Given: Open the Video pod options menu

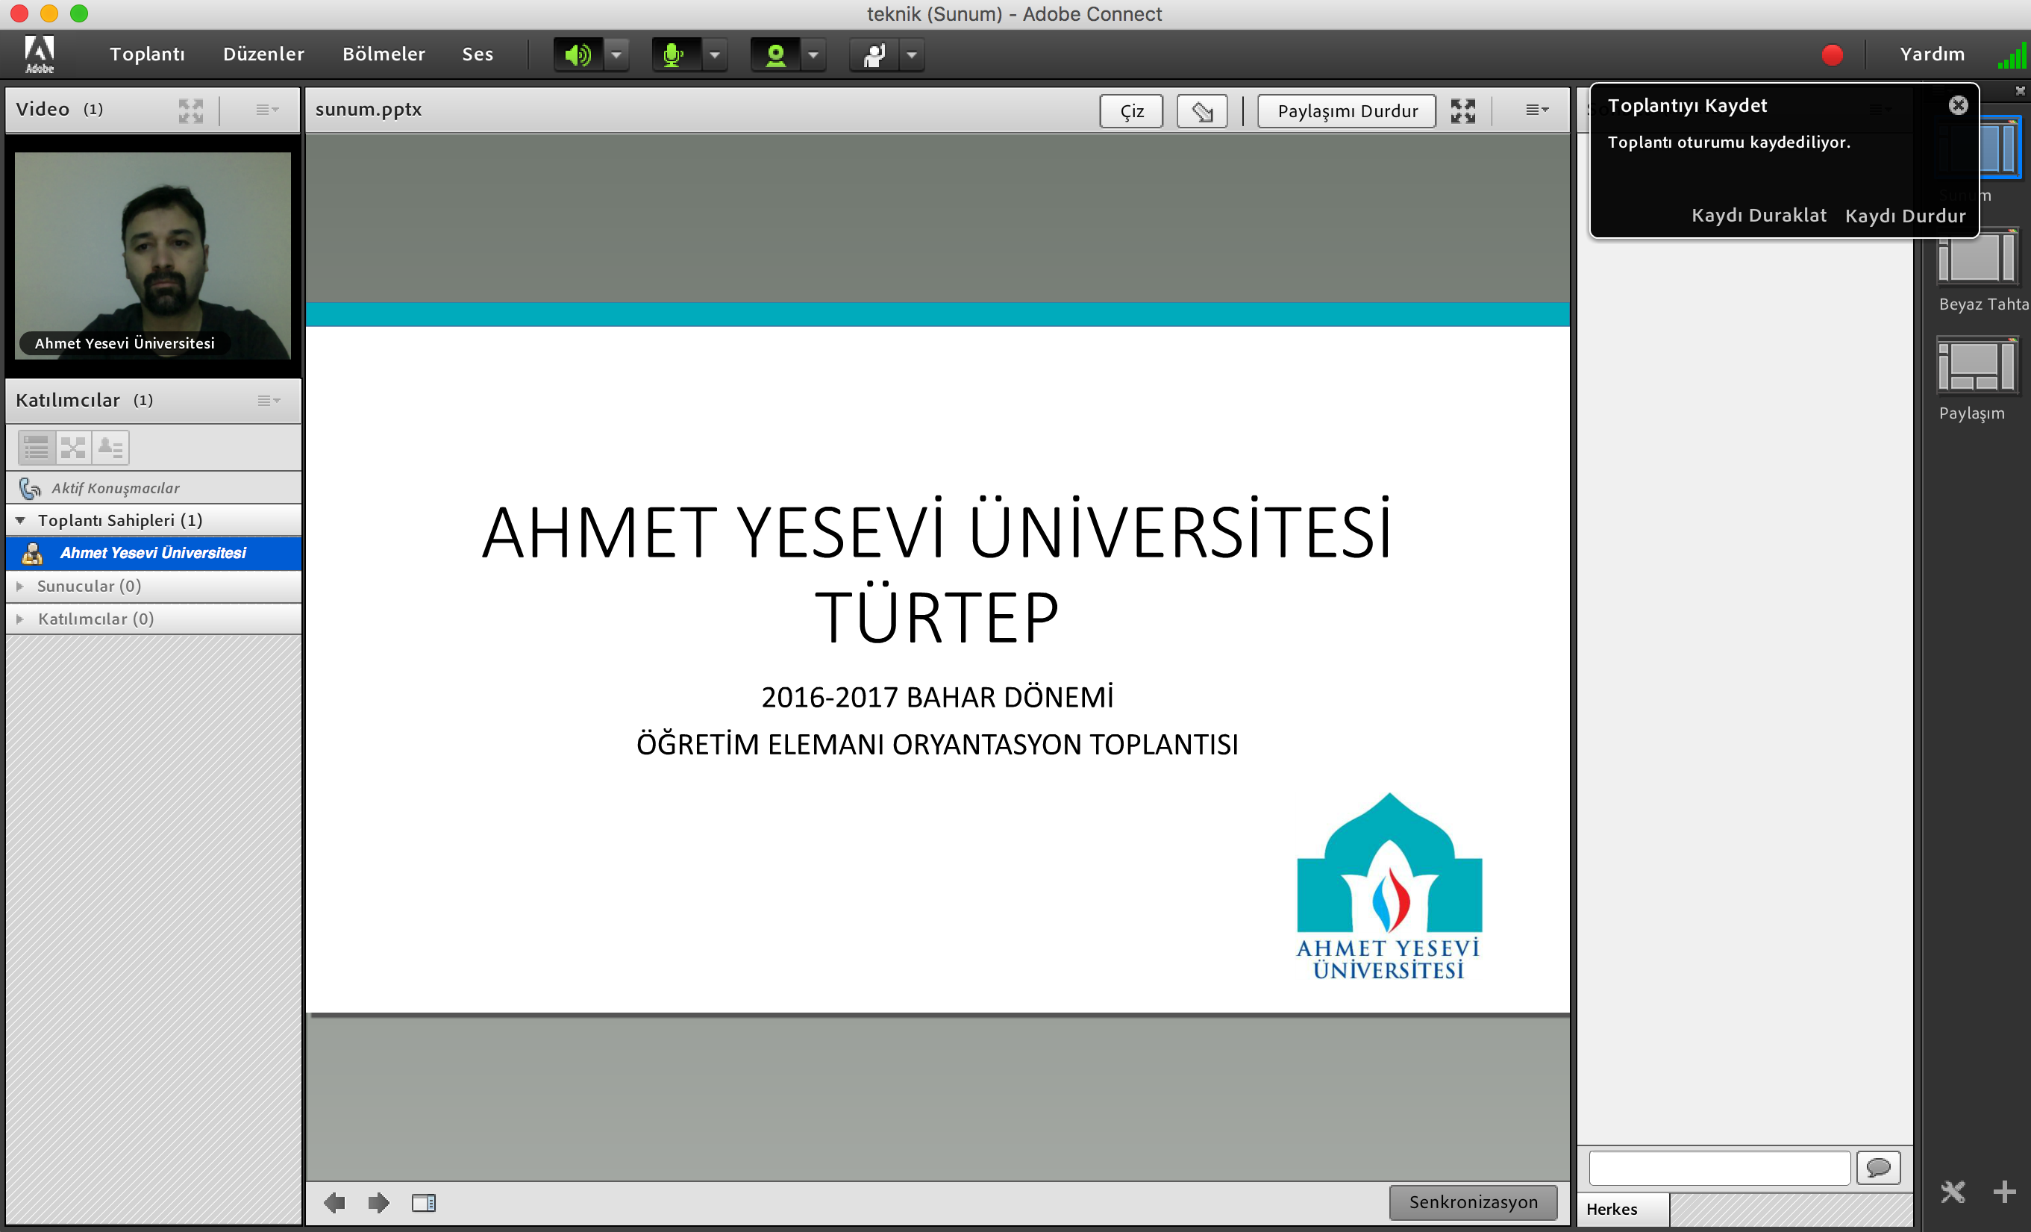Looking at the screenshot, I should click(x=267, y=110).
